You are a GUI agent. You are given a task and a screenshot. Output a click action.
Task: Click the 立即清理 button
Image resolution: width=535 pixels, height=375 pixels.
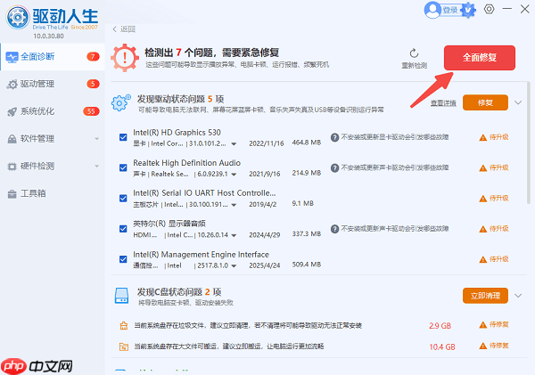[485, 296]
